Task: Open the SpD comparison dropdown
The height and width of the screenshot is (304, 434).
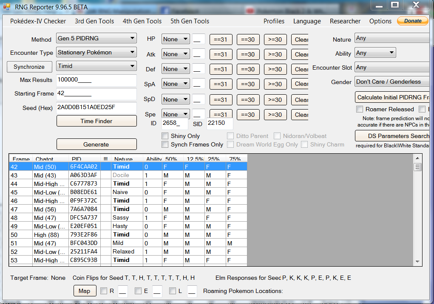Action: (176, 99)
